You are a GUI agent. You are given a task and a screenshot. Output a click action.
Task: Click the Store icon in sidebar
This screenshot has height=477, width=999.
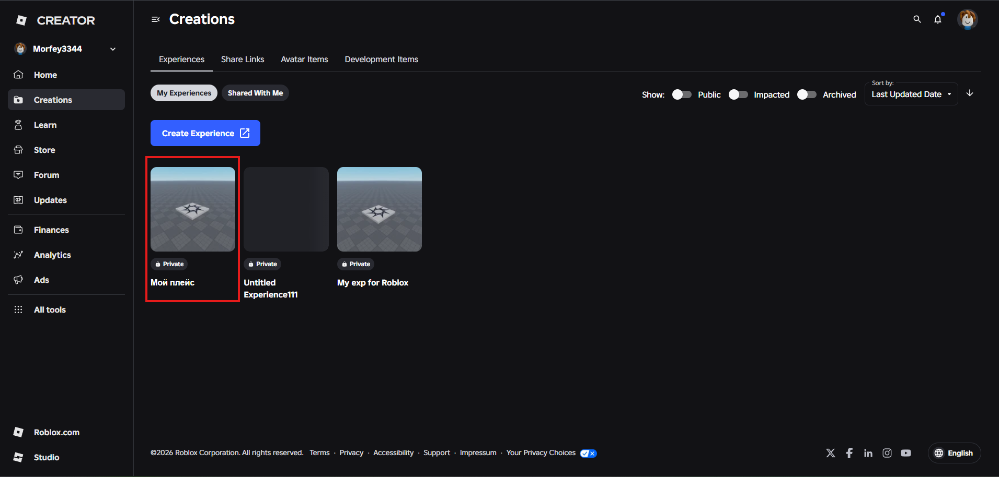(x=18, y=150)
